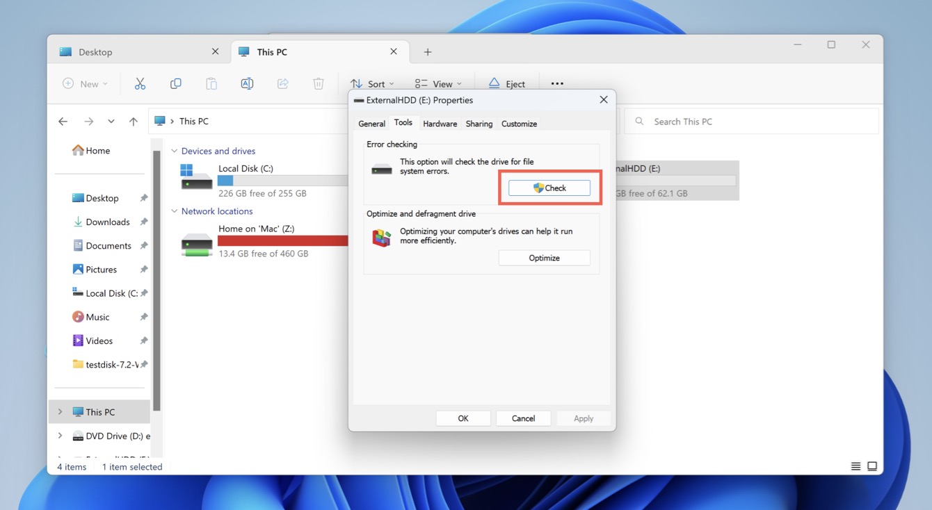This screenshot has width=932, height=510.
Task: Open Videos in the sidebar
Action: click(x=93, y=340)
